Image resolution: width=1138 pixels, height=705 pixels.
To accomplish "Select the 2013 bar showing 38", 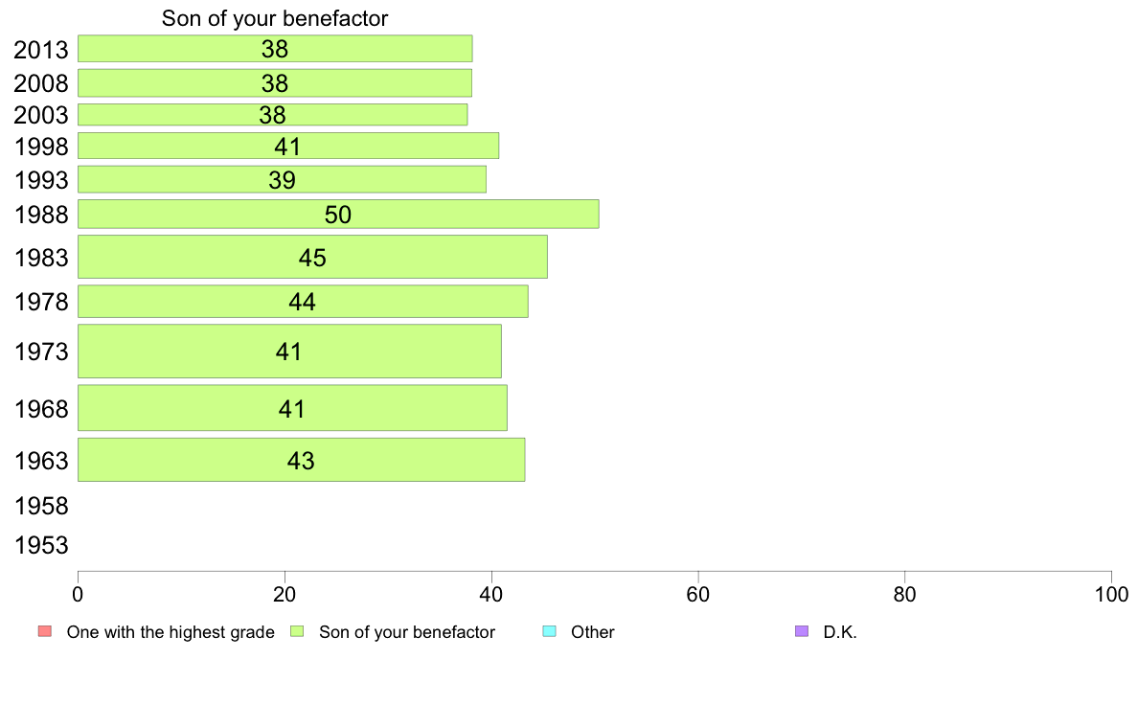I will click(x=275, y=49).
